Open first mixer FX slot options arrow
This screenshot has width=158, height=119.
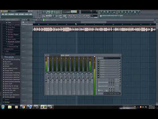tap(98, 61)
